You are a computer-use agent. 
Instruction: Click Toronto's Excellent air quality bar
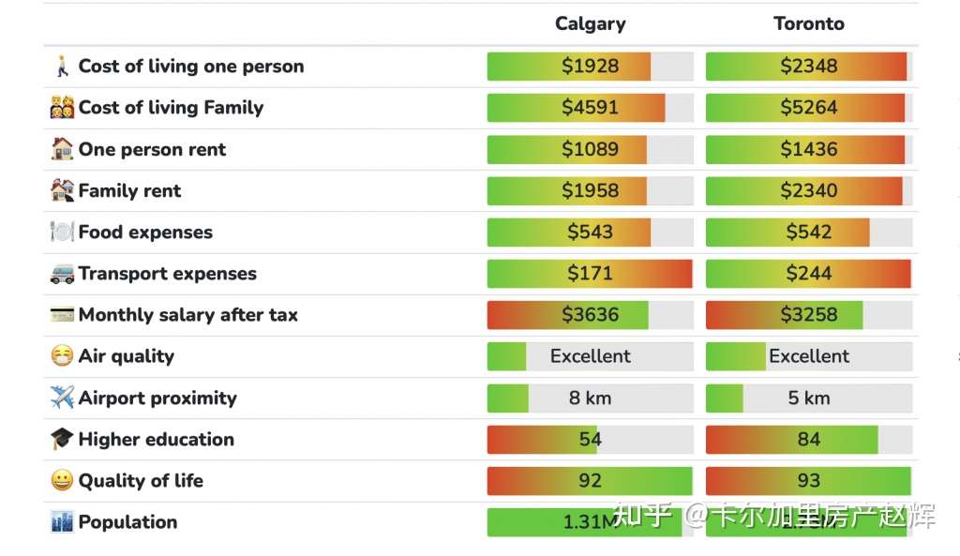[808, 356]
